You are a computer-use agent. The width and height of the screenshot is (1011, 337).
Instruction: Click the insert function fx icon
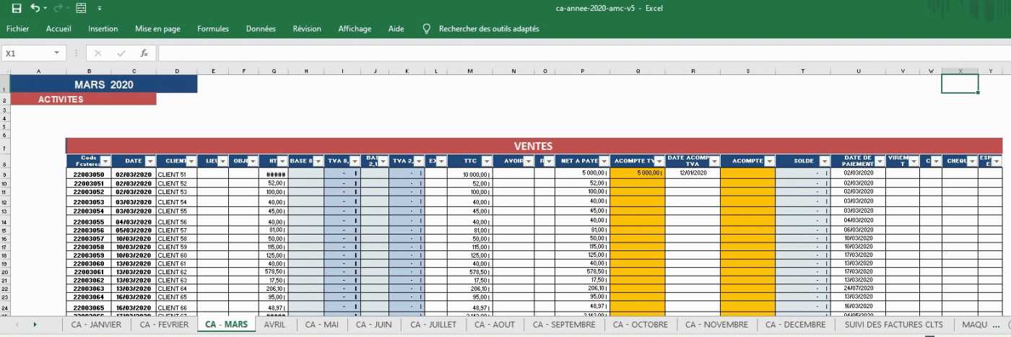[144, 53]
